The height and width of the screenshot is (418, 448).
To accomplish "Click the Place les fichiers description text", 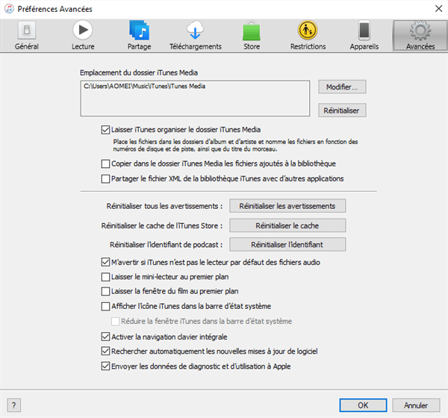I will click(235, 145).
